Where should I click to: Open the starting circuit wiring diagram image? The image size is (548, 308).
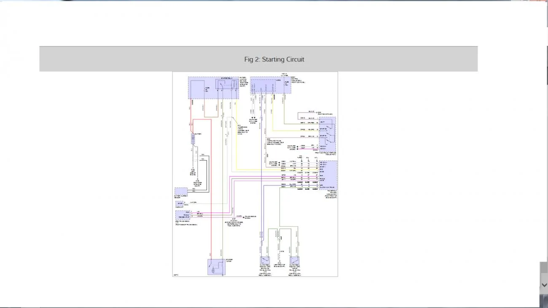pyautogui.click(x=255, y=174)
